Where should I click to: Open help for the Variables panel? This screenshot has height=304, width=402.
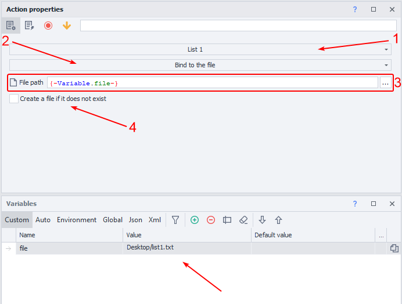pos(355,204)
